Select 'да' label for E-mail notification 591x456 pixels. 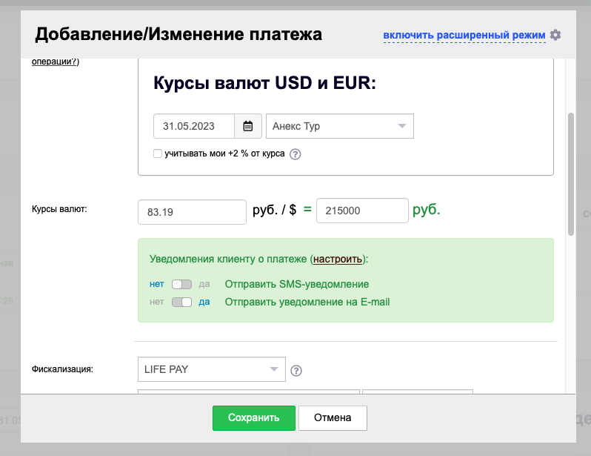tap(204, 302)
